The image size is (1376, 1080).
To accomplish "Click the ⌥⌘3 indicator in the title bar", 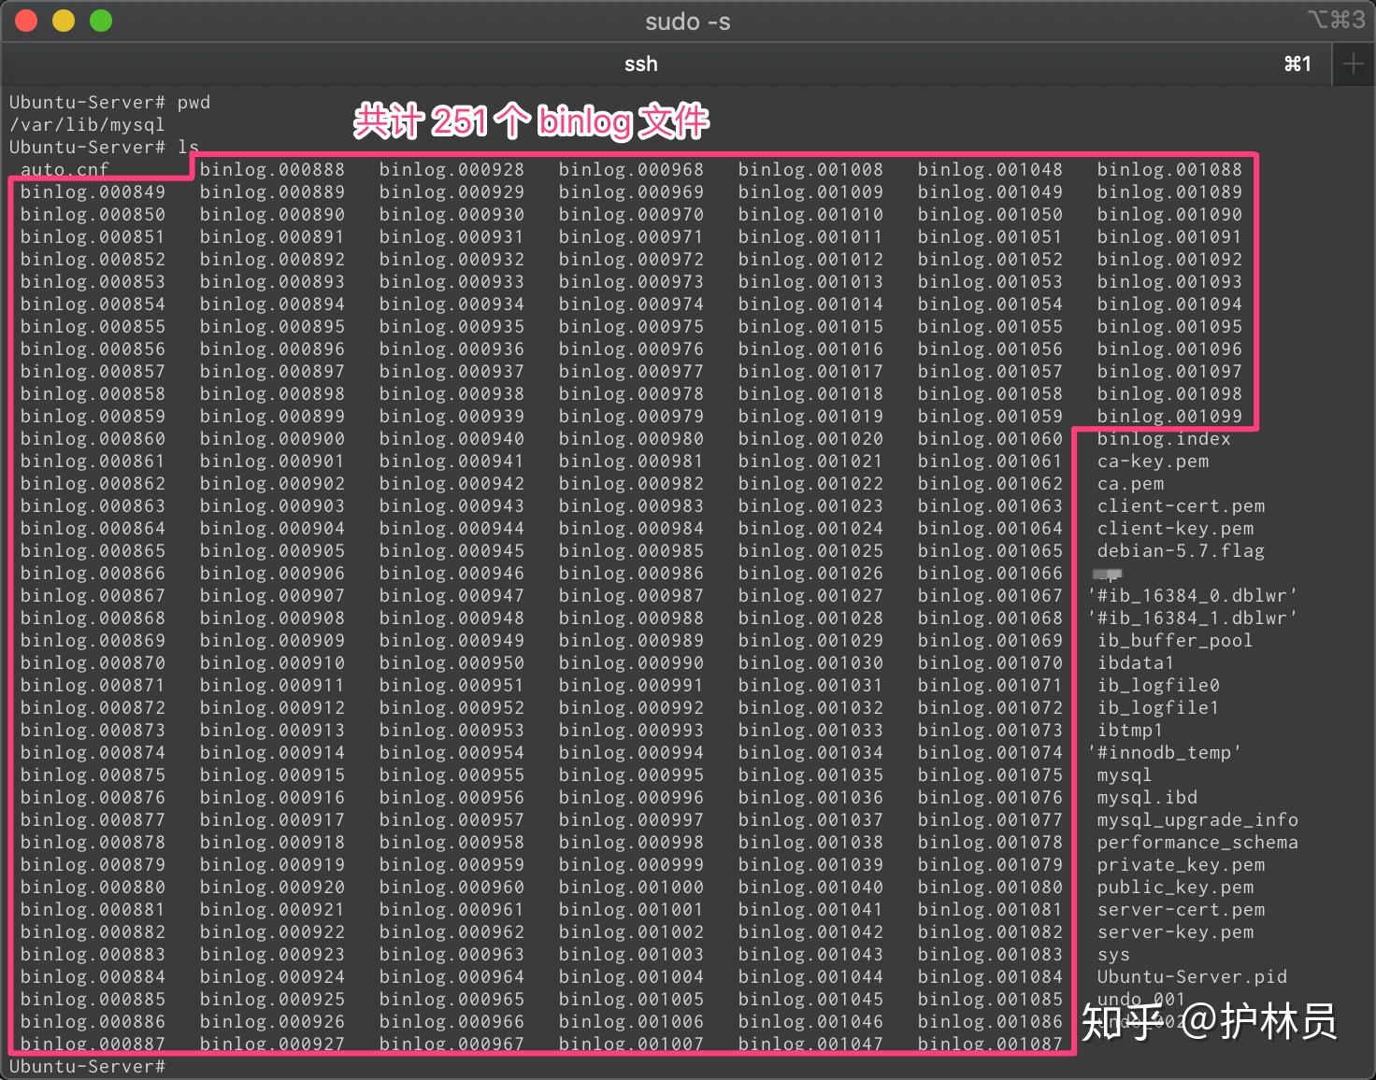I will click(x=1339, y=20).
